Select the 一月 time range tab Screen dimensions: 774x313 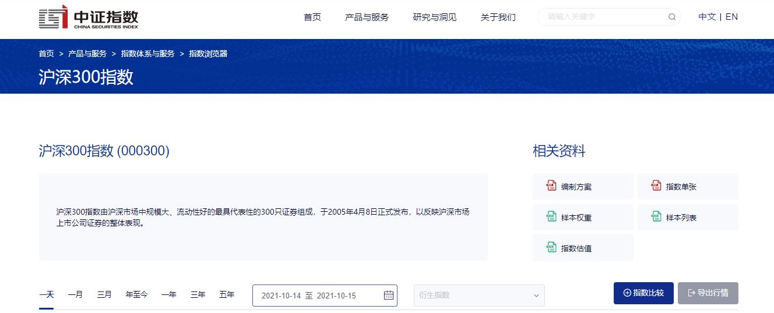click(x=75, y=295)
